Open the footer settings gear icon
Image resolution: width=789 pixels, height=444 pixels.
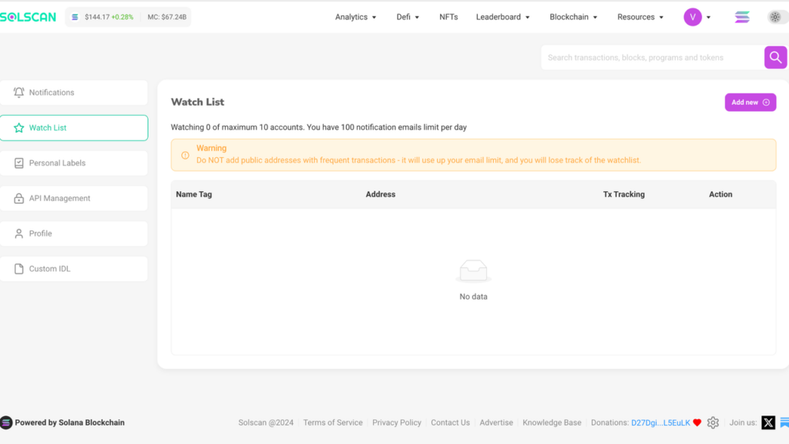(713, 422)
